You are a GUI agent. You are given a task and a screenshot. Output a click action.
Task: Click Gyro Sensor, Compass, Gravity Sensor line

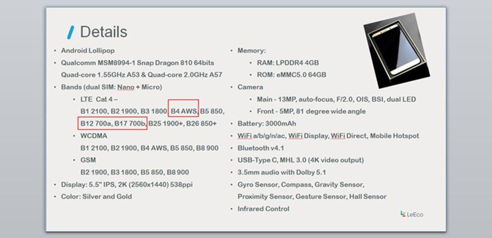click(x=301, y=185)
